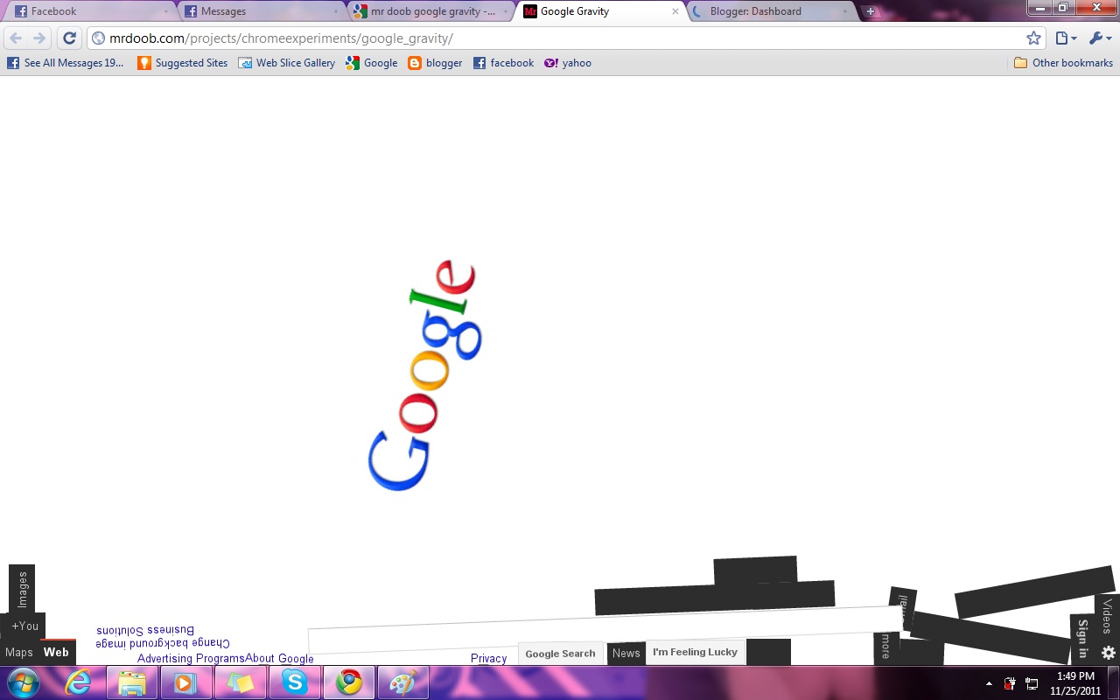Viewport: 1120px width, 700px height.
Task: Go back using the browser back arrow
Action: pos(16,38)
